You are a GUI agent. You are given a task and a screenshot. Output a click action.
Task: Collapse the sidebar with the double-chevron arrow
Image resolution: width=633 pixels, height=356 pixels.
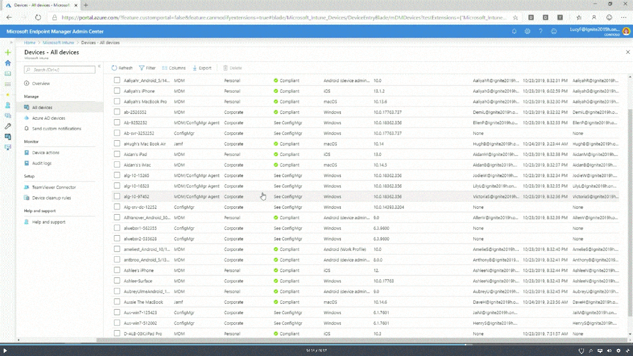point(99,66)
